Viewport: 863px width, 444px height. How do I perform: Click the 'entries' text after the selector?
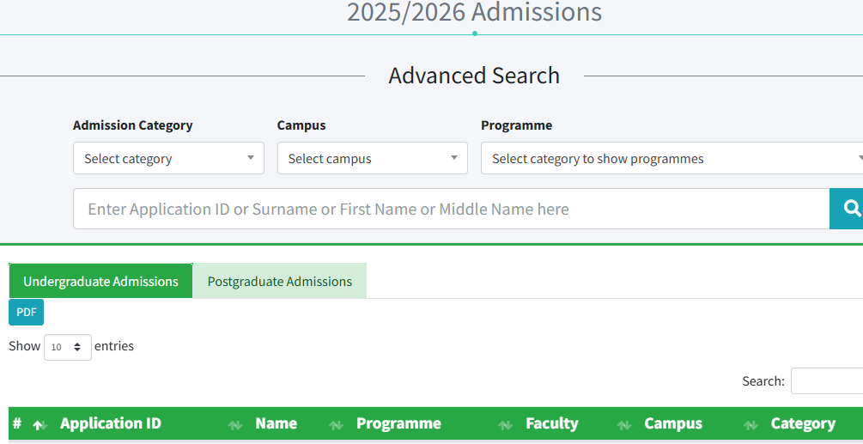click(114, 346)
